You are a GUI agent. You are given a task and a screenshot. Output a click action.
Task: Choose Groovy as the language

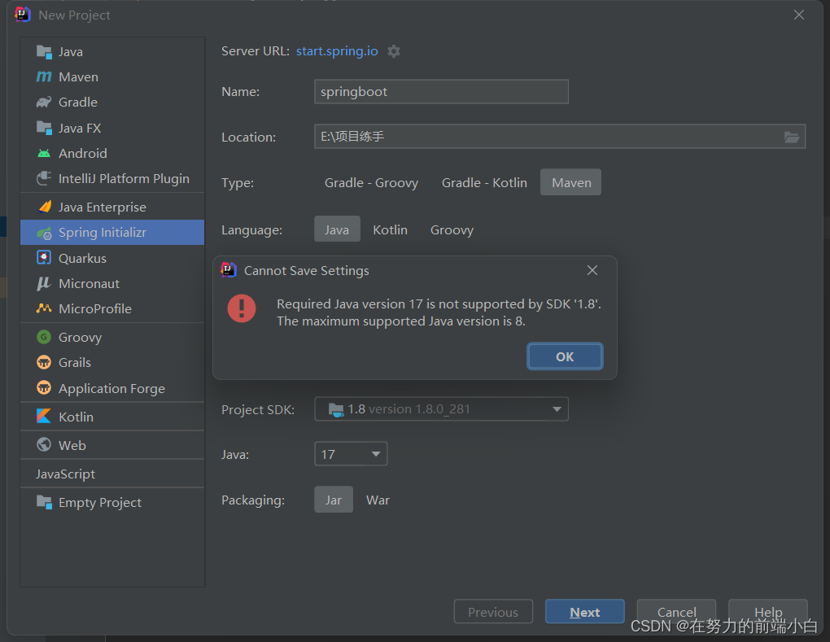(452, 229)
